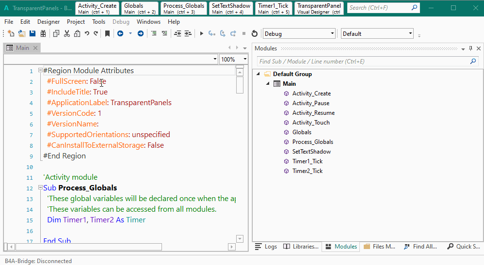Run the project with the play icon
The height and width of the screenshot is (265, 484).
pyautogui.click(x=202, y=33)
